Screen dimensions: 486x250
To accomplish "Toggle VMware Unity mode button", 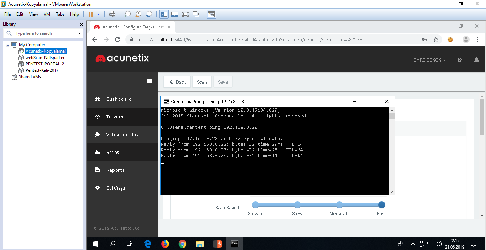I will pos(196,14).
